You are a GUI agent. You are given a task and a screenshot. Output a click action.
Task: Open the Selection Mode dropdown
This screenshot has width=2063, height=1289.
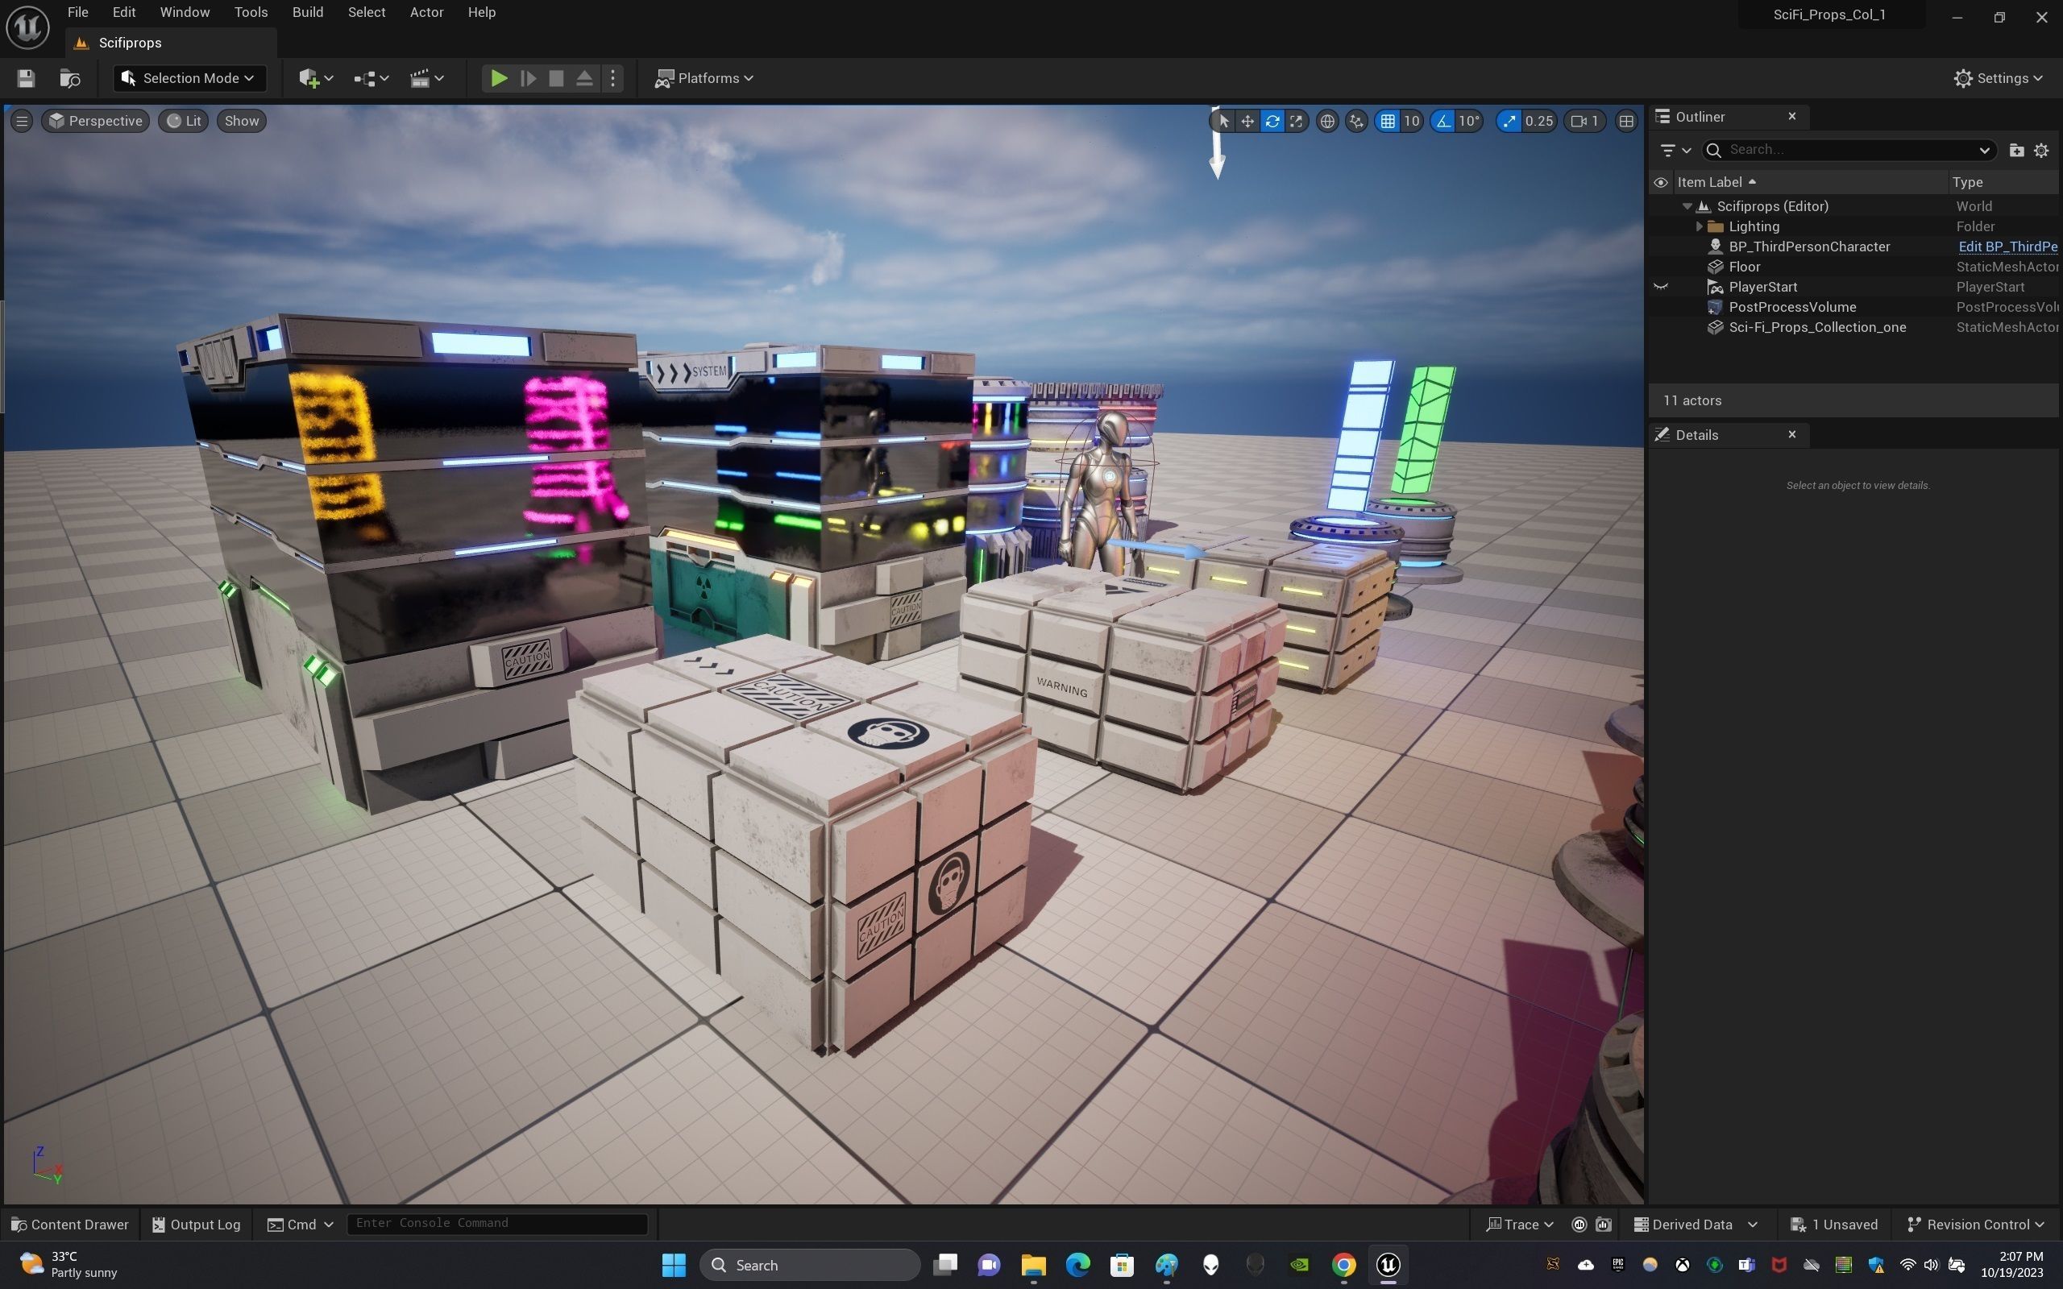pyautogui.click(x=189, y=78)
